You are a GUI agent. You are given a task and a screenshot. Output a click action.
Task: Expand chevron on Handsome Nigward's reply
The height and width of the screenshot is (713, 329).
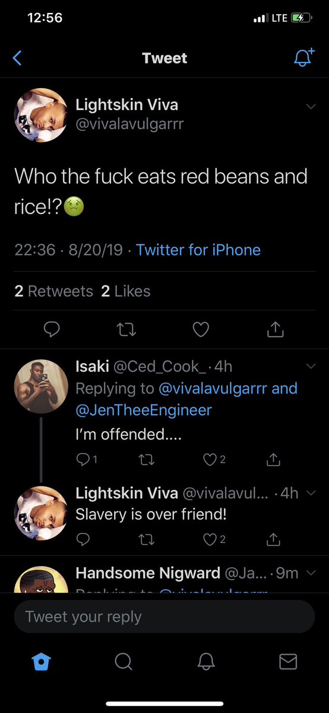(311, 573)
